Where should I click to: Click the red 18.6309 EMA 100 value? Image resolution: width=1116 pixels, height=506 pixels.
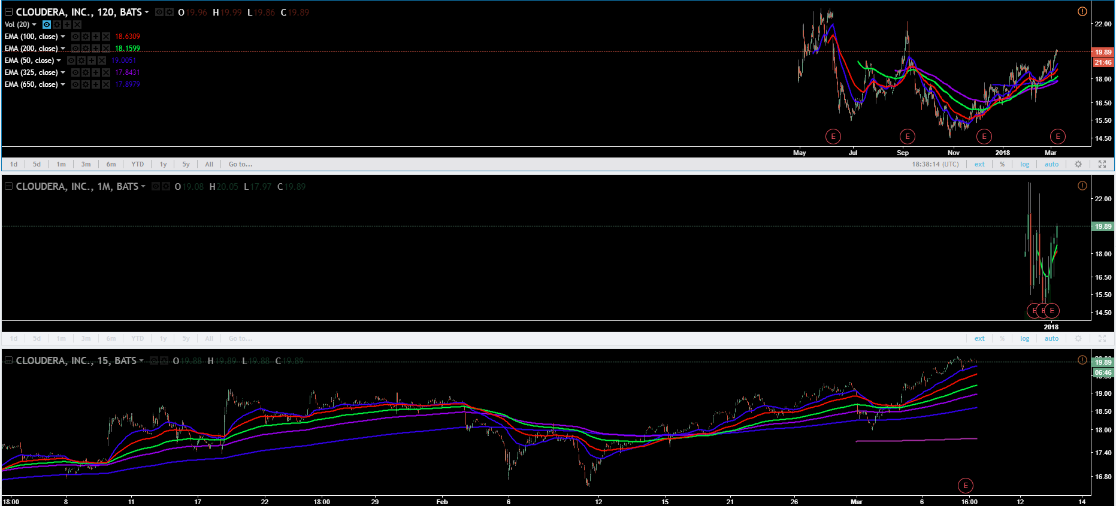tap(128, 37)
